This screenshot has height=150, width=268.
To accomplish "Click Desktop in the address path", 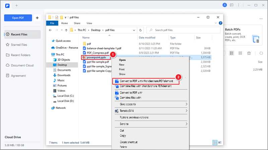I will click(95, 30).
